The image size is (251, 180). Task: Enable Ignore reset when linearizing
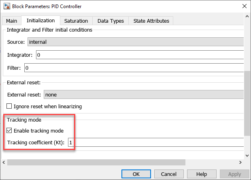[x=11, y=107]
